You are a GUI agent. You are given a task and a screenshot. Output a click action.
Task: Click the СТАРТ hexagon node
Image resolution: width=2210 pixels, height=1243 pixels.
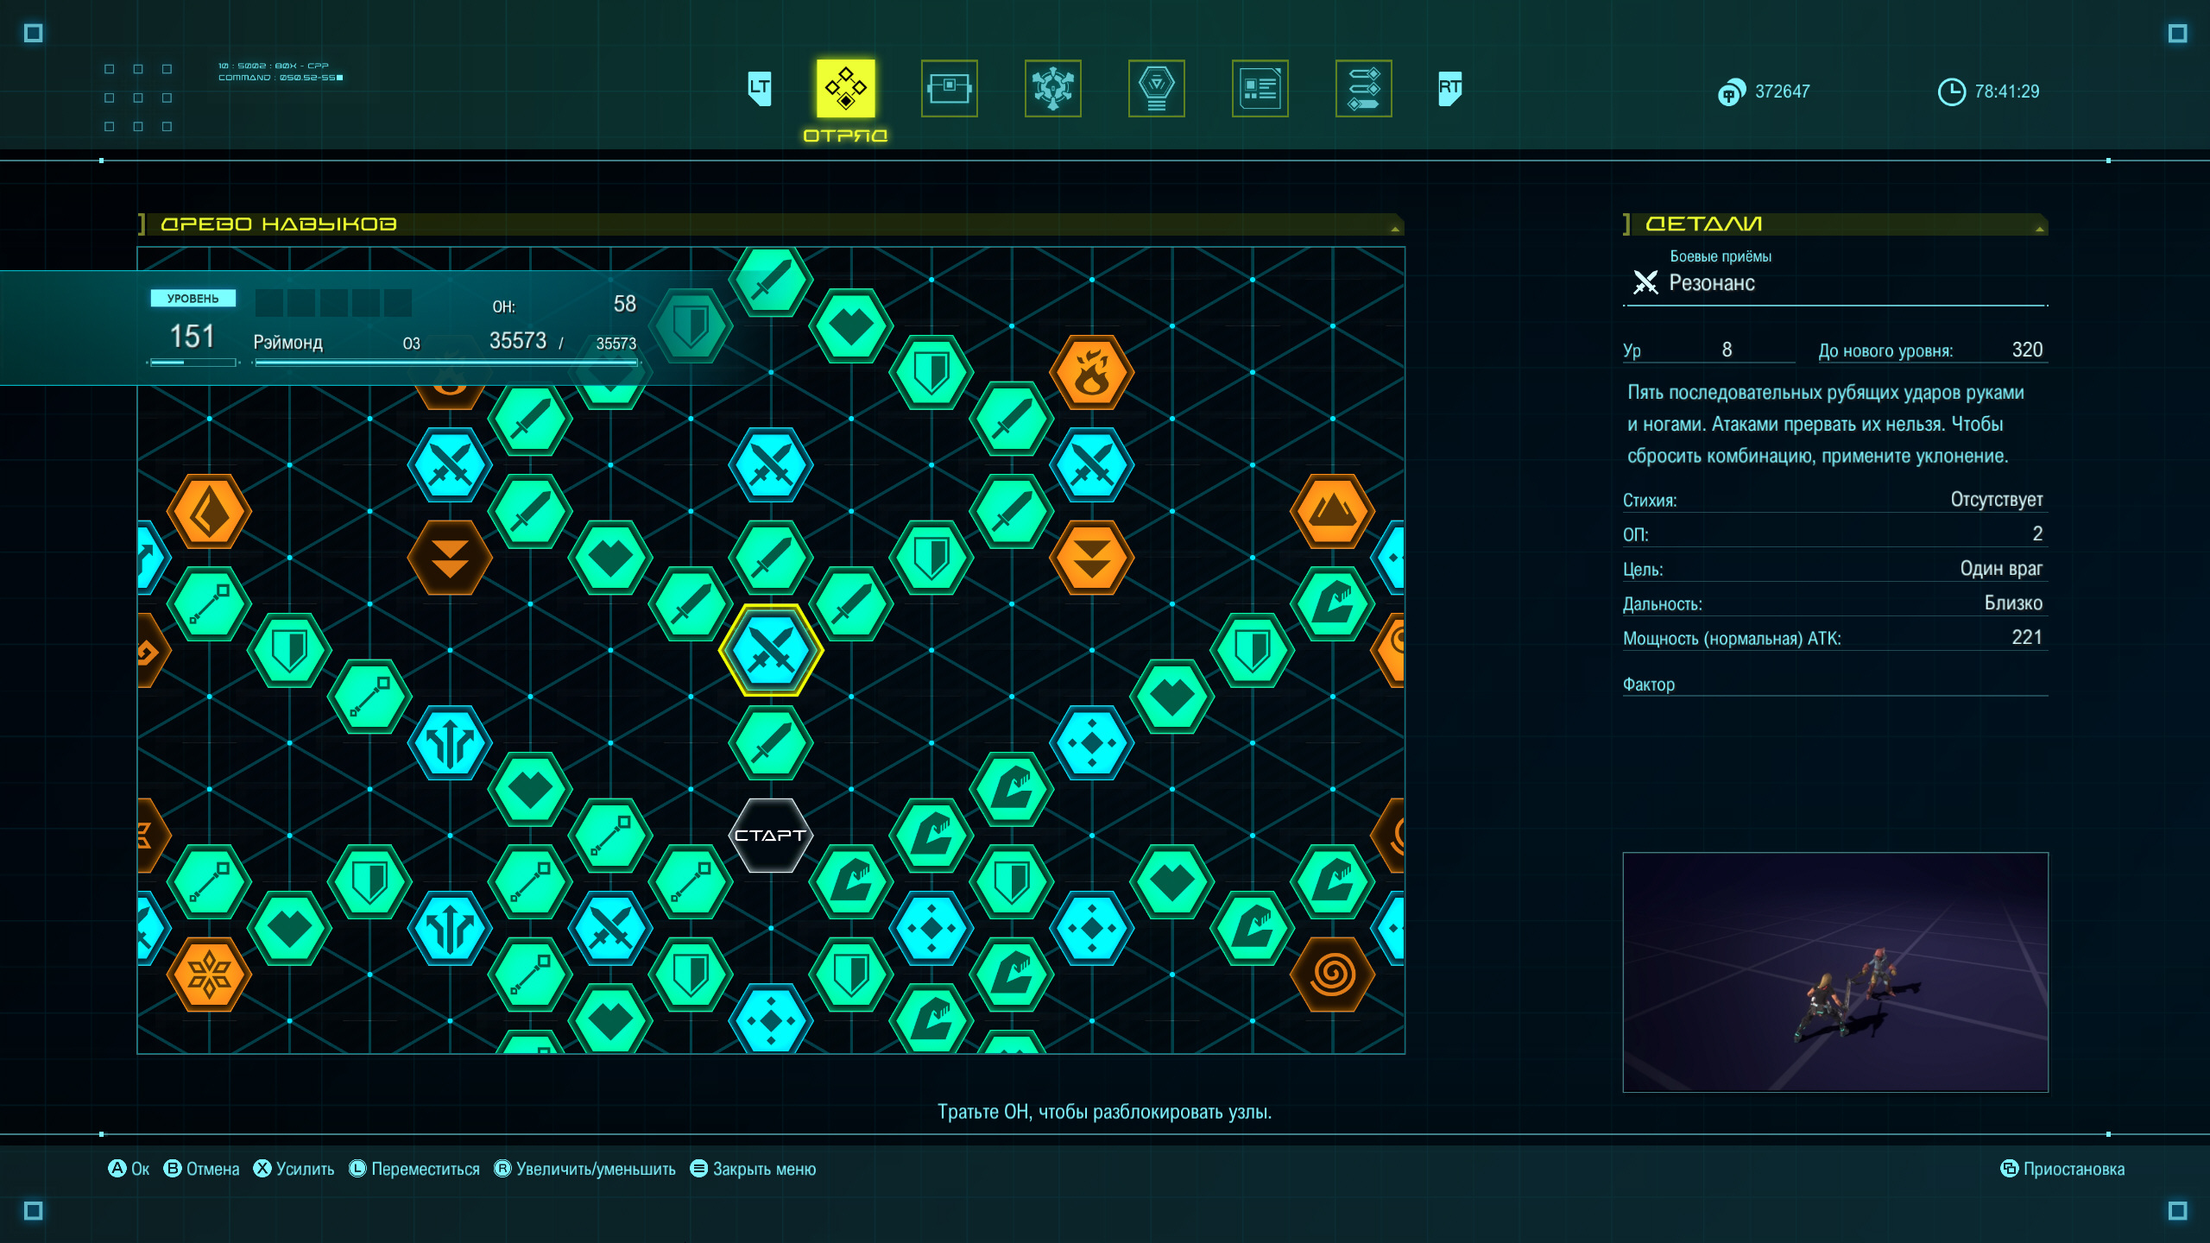pyautogui.click(x=770, y=835)
